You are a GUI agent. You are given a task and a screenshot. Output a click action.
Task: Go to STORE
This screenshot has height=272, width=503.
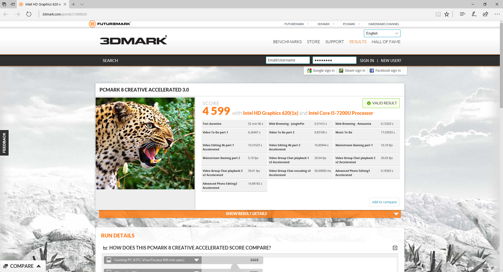[x=313, y=42]
